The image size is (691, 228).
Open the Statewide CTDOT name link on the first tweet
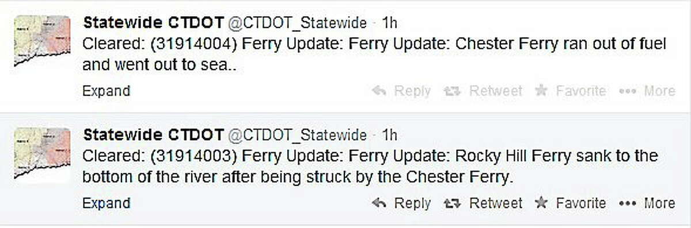point(153,23)
